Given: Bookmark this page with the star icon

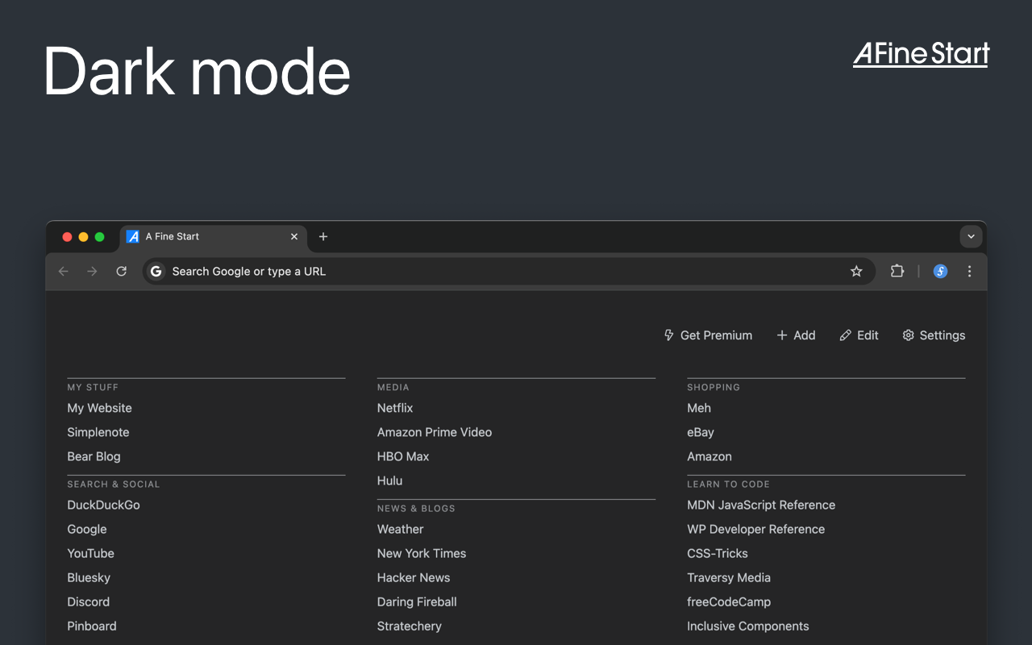Looking at the screenshot, I should (856, 272).
